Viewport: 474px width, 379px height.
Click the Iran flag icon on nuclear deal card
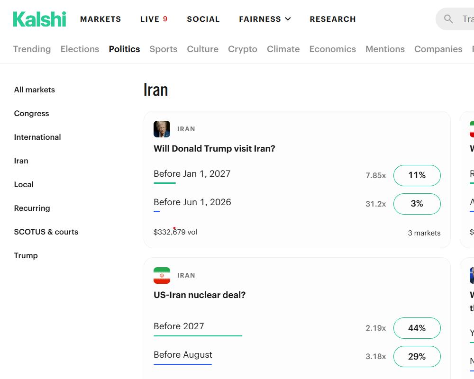pos(162,275)
